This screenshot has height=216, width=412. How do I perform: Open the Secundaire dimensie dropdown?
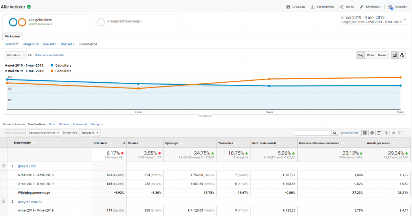pyautogui.click(x=44, y=132)
